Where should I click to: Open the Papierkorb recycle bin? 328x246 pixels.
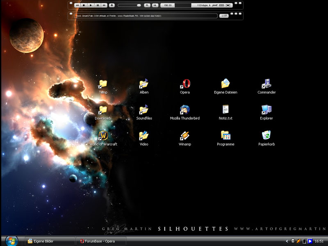tap(266, 138)
